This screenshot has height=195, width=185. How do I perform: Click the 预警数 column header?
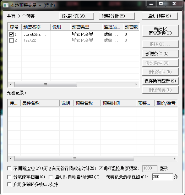click(131, 27)
